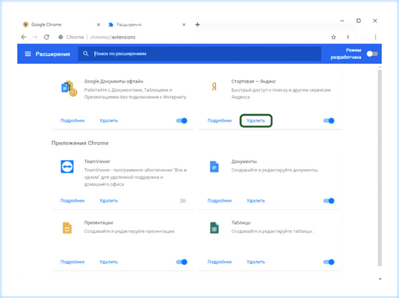Open the Extensions hamburger menu

pyautogui.click(x=28, y=54)
